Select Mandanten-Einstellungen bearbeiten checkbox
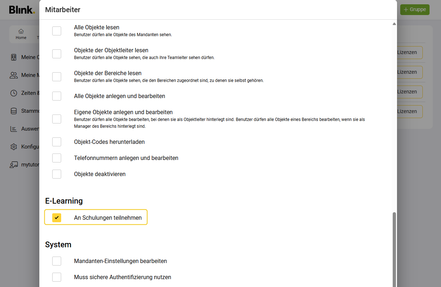The width and height of the screenshot is (441, 287). (57, 261)
